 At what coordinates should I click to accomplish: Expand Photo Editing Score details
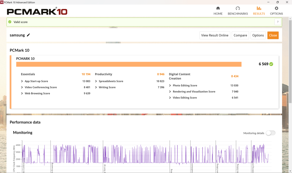click(x=170, y=85)
